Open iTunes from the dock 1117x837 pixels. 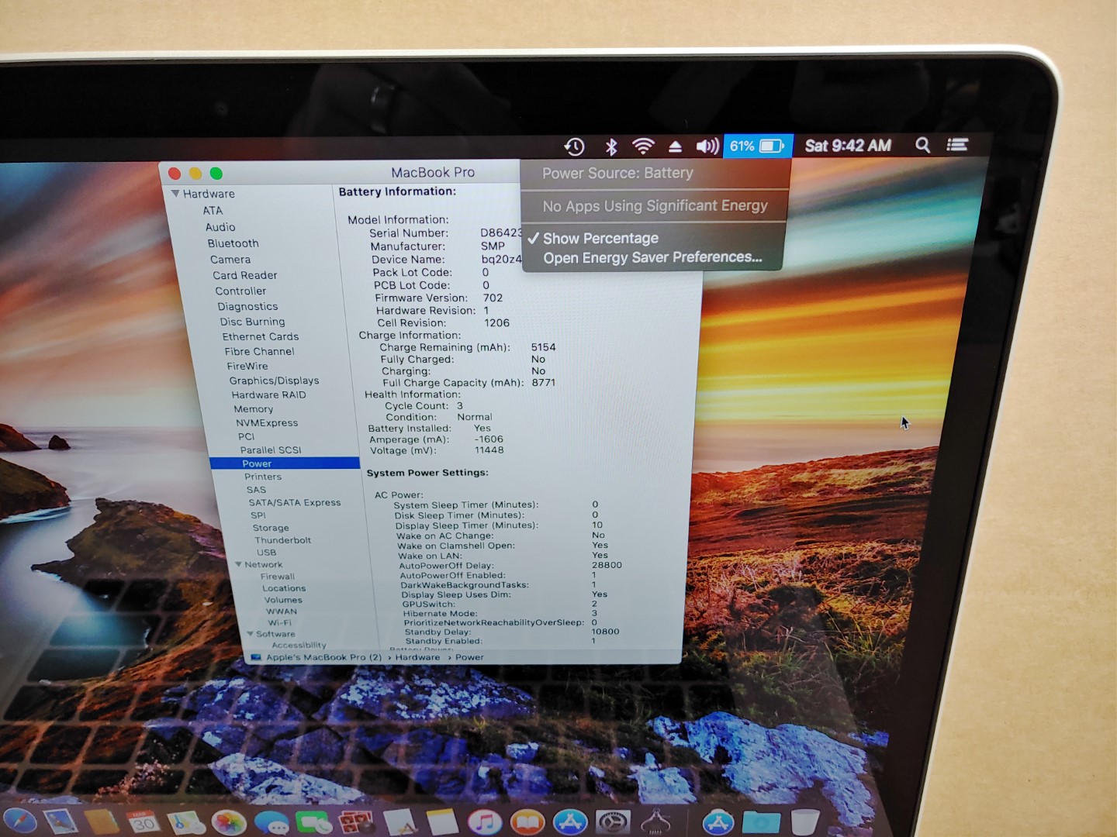[485, 821]
